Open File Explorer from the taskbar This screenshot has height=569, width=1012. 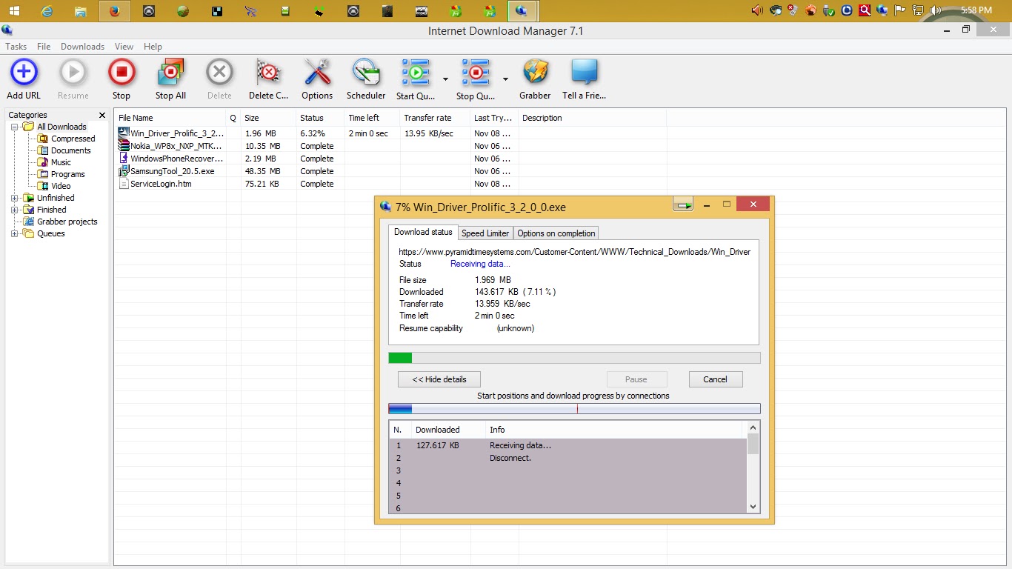[x=81, y=11]
